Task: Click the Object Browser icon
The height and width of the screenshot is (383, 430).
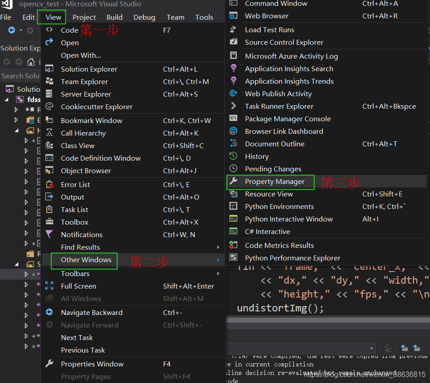Action: [x=49, y=170]
